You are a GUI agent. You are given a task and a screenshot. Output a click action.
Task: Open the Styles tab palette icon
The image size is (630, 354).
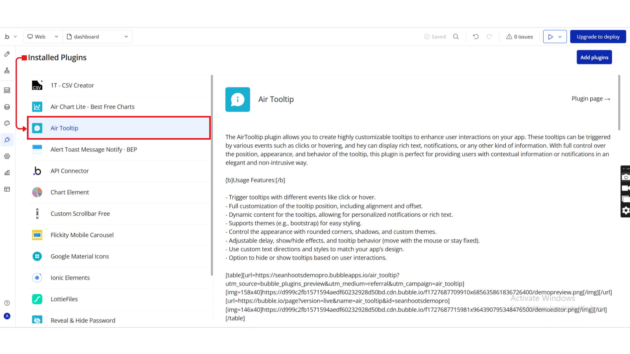tap(7, 123)
